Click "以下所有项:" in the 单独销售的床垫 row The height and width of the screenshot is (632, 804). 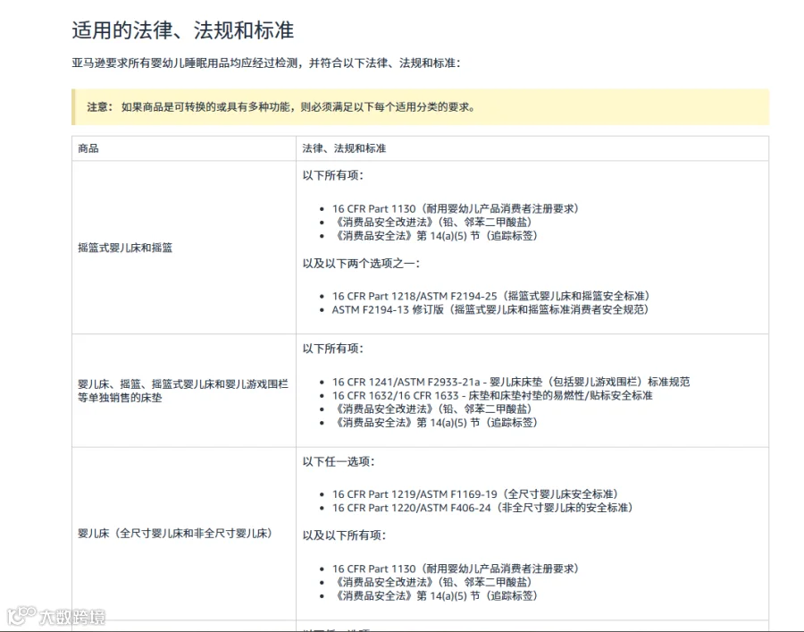[x=333, y=349]
